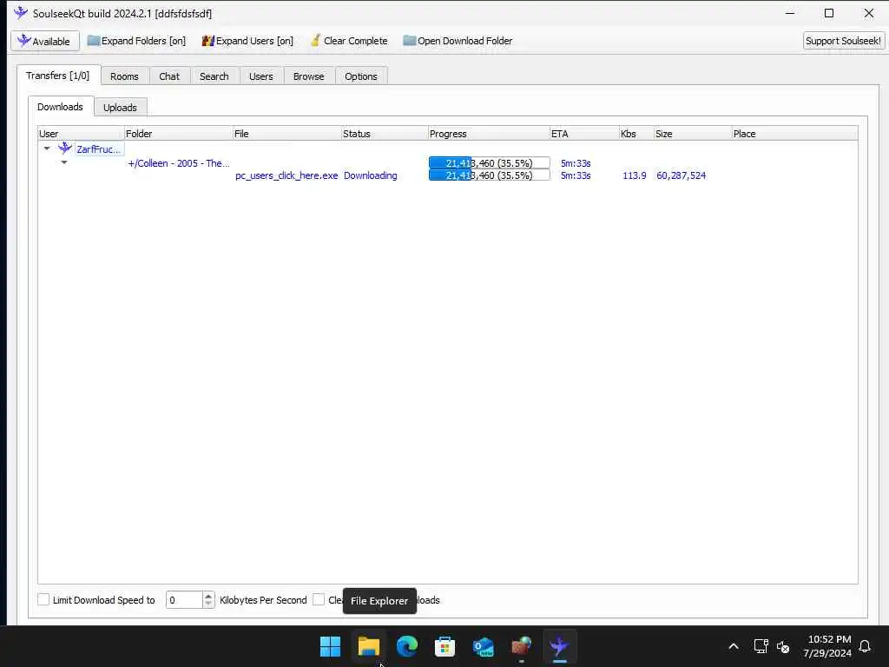
Task: Sort by the Folder column header
Action: [178, 134]
